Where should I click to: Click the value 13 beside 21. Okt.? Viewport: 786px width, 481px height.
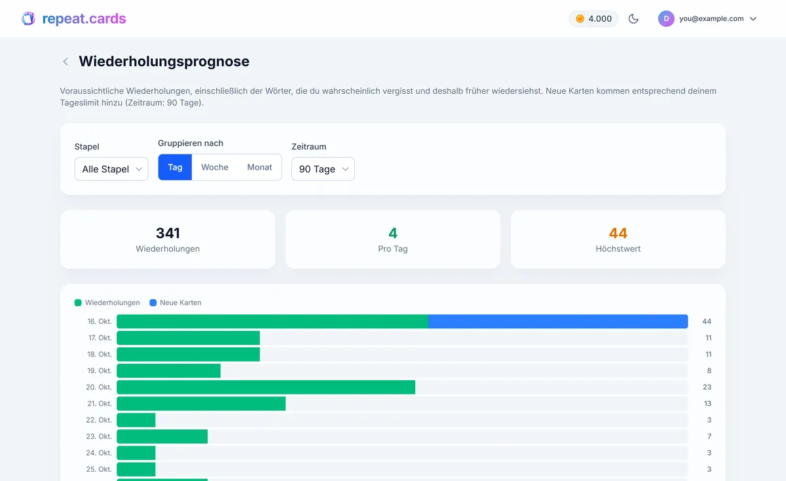coord(707,404)
